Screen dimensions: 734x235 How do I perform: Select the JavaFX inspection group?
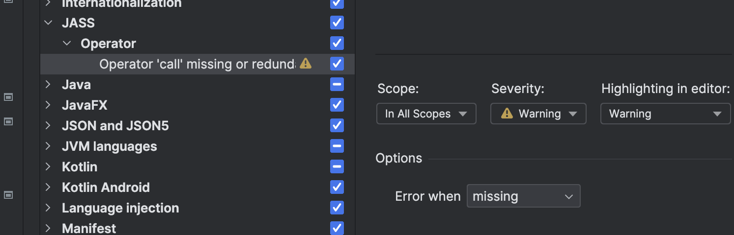point(85,105)
